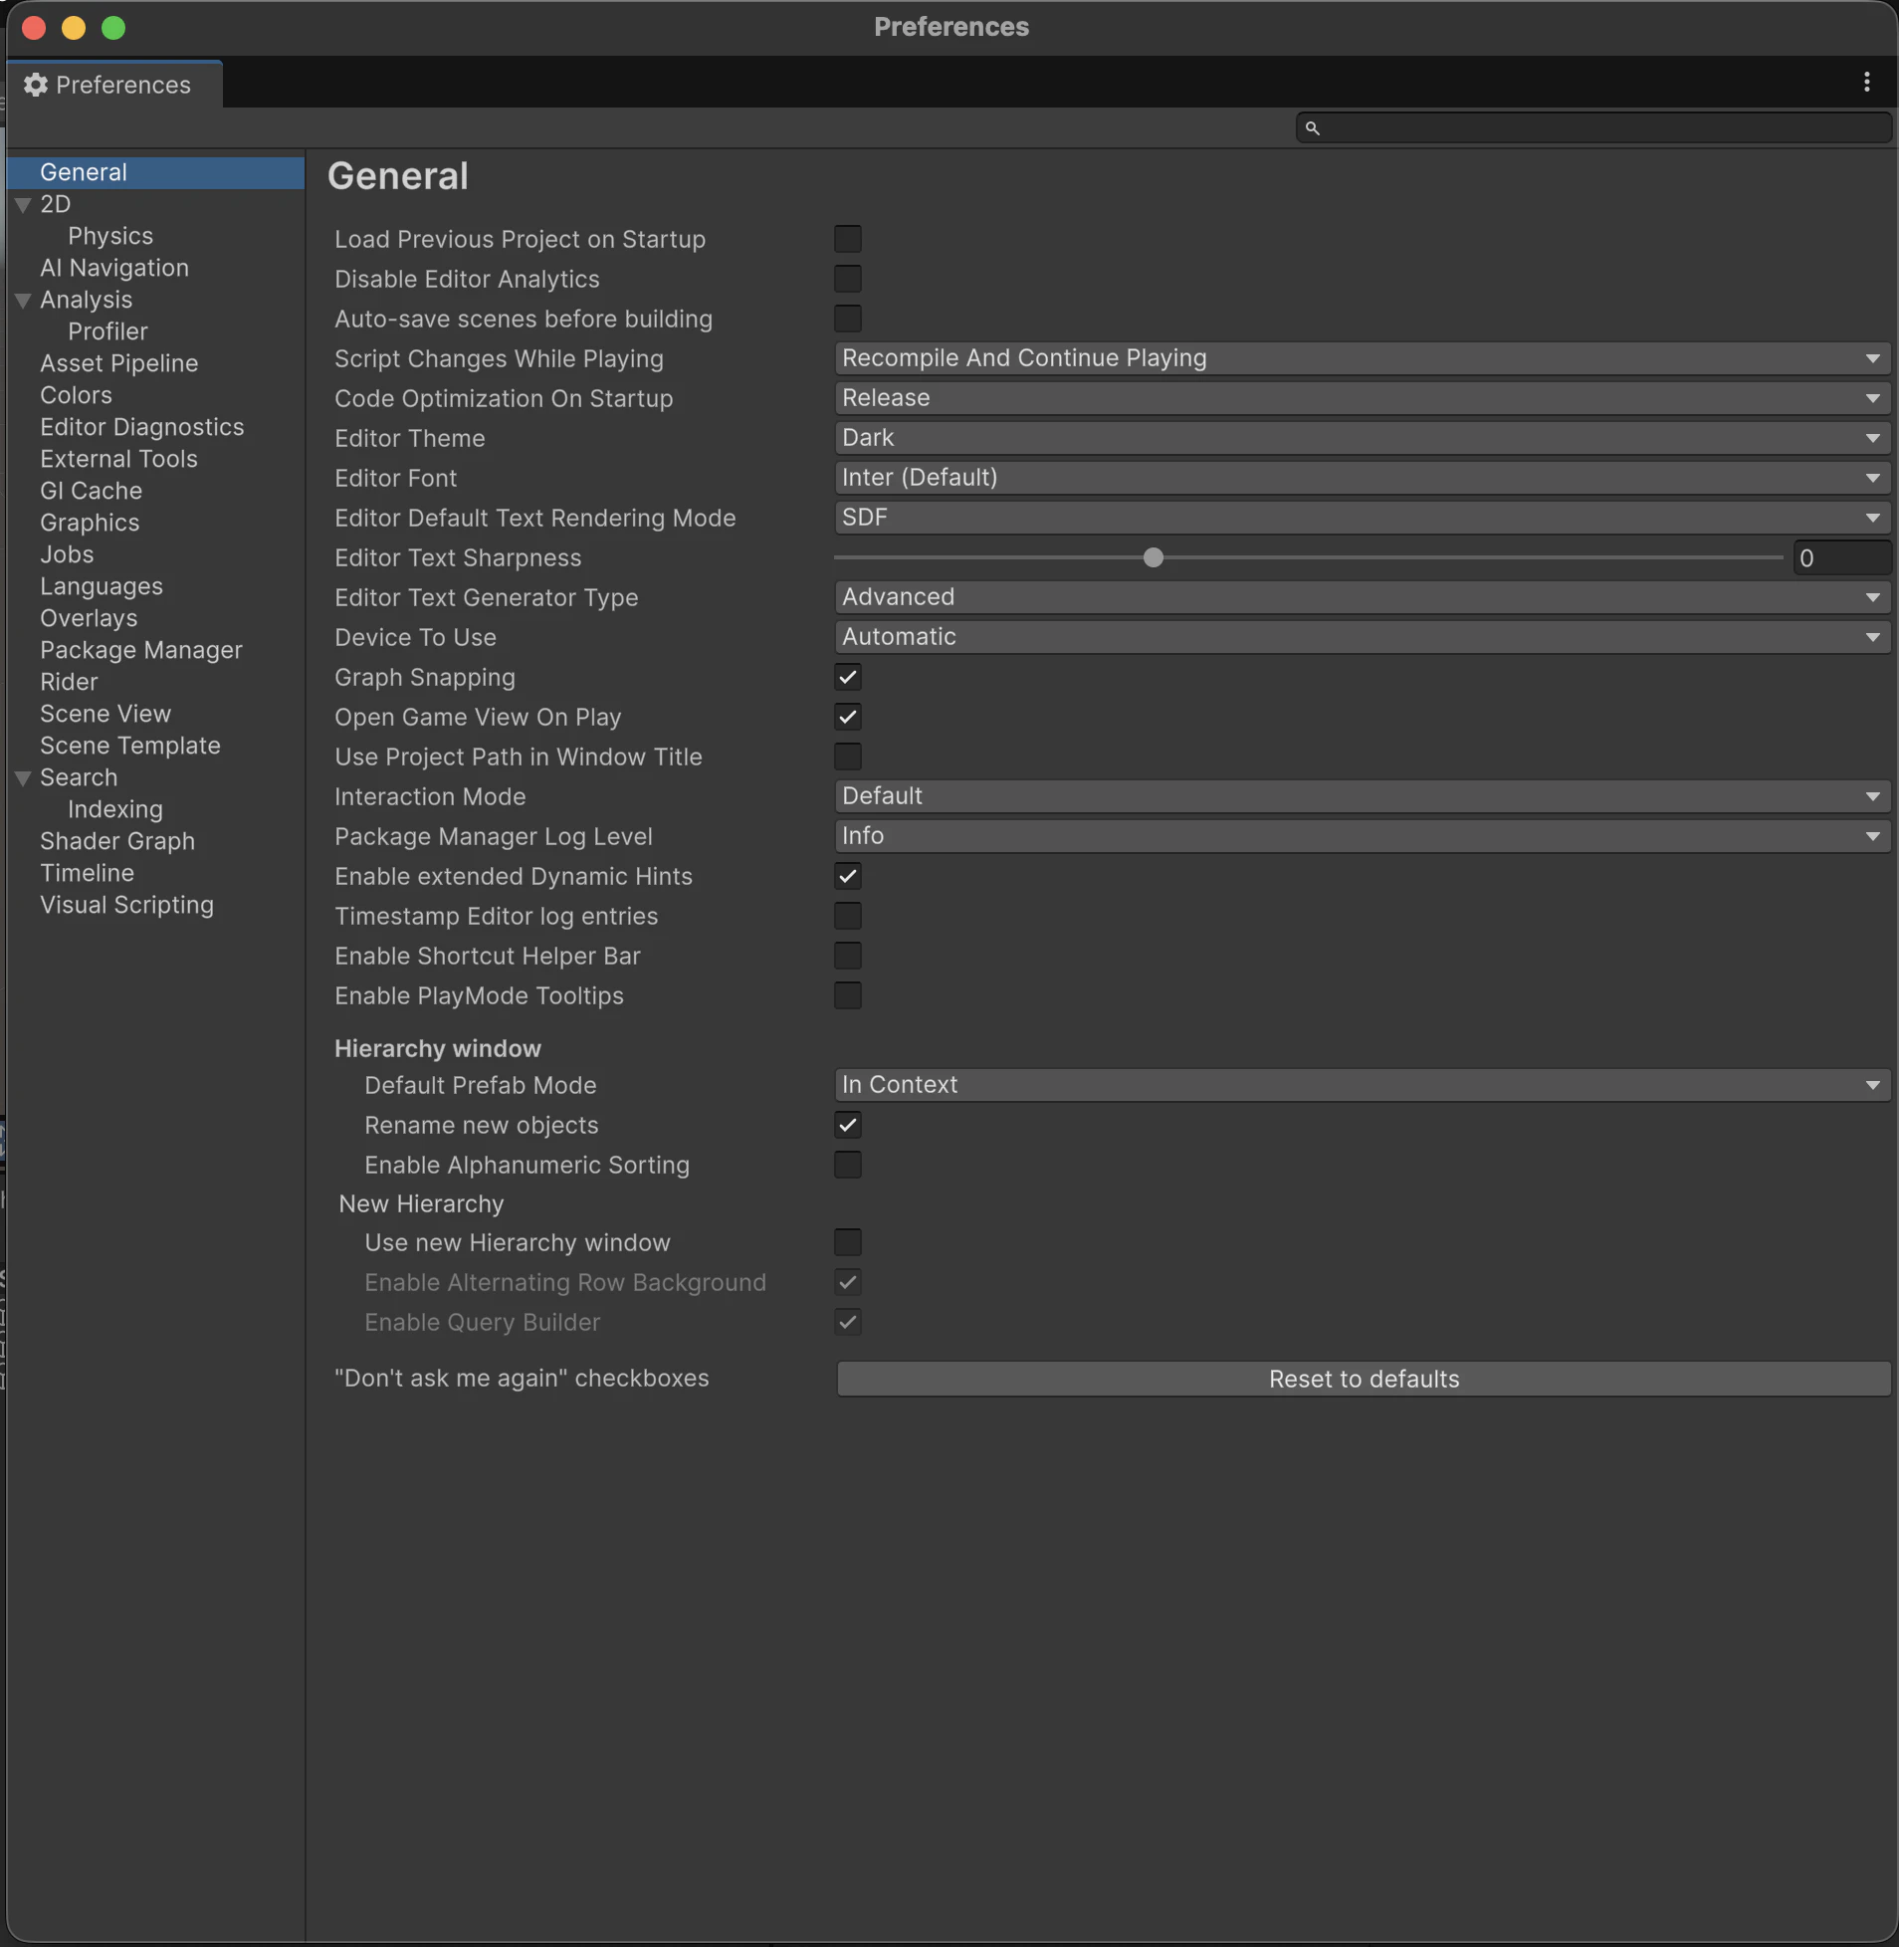This screenshot has width=1899, height=1947.
Task: Open Languages preferences
Action: [x=102, y=587]
